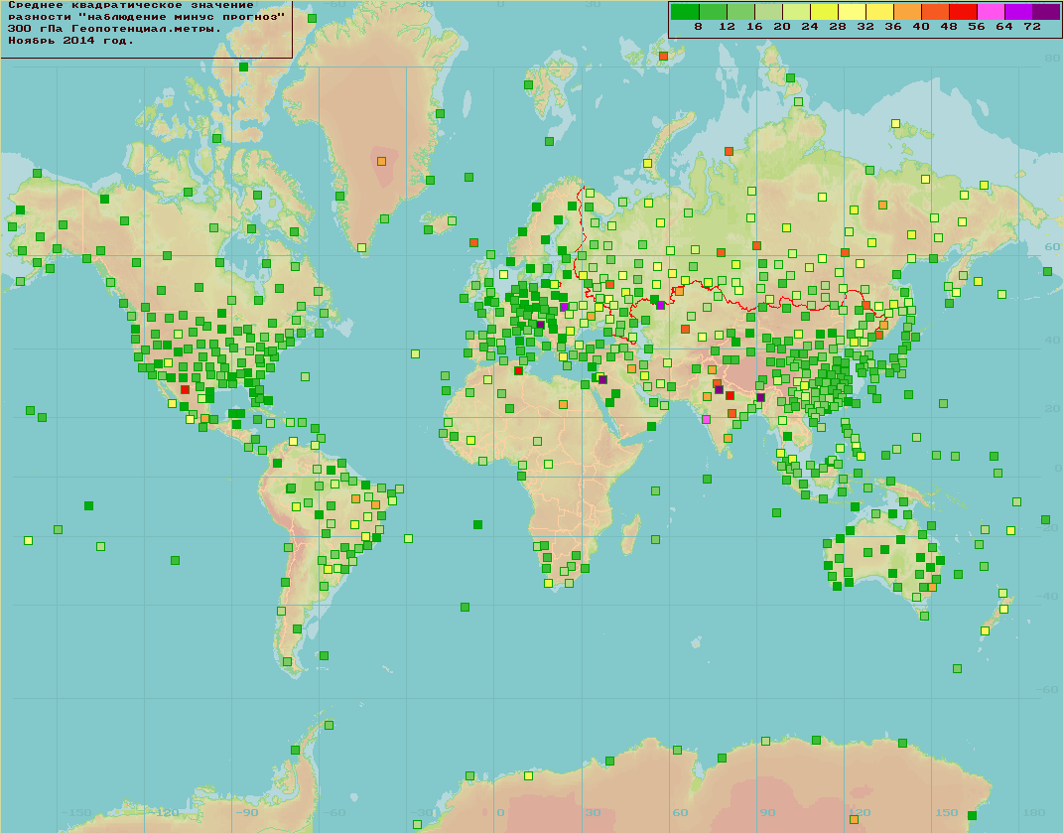Image resolution: width=1064 pixels, height=834 pixels.
Task: Click the orange-red marker near Iceland's east
Action: click(473, 243)
